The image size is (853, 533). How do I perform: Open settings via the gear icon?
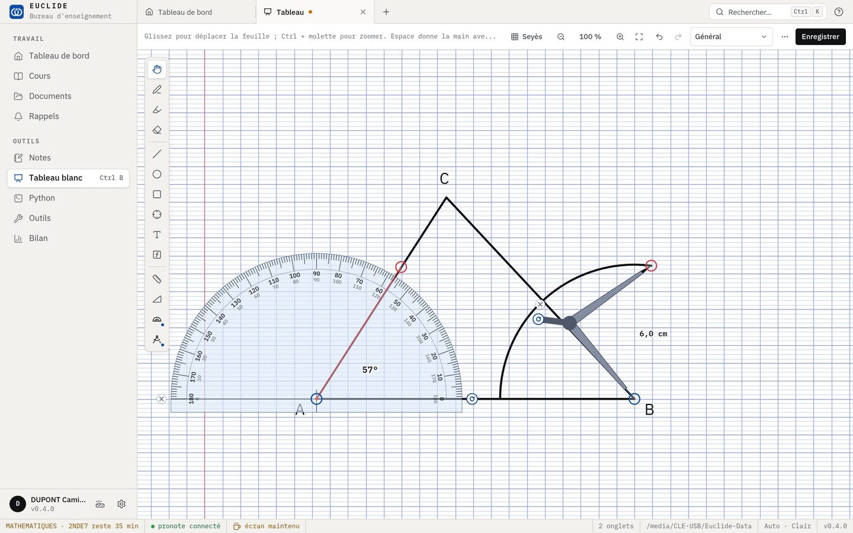coord(121,504)
